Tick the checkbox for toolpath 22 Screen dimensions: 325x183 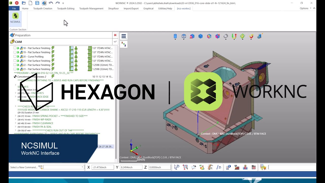15,65
